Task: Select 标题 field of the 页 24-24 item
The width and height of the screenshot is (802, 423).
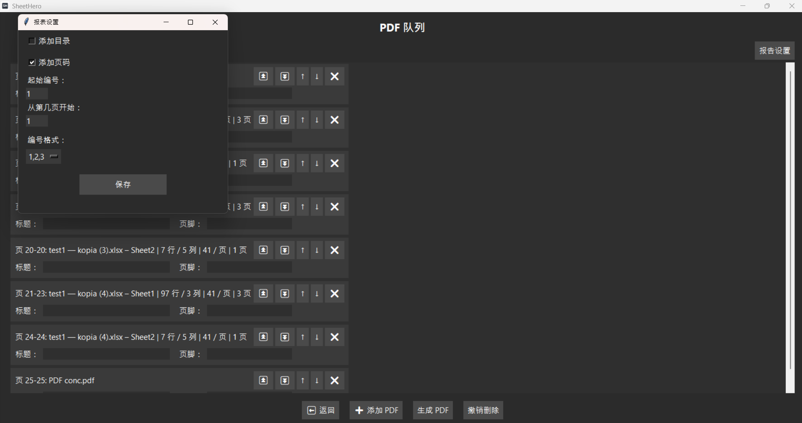Action: (107, 354)
